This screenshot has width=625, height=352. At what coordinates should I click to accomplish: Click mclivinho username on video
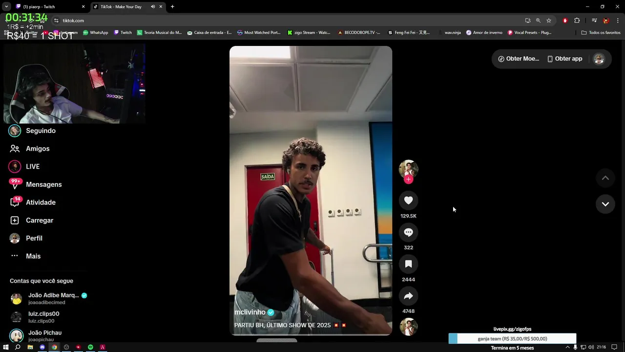click(x=250, y=312)
